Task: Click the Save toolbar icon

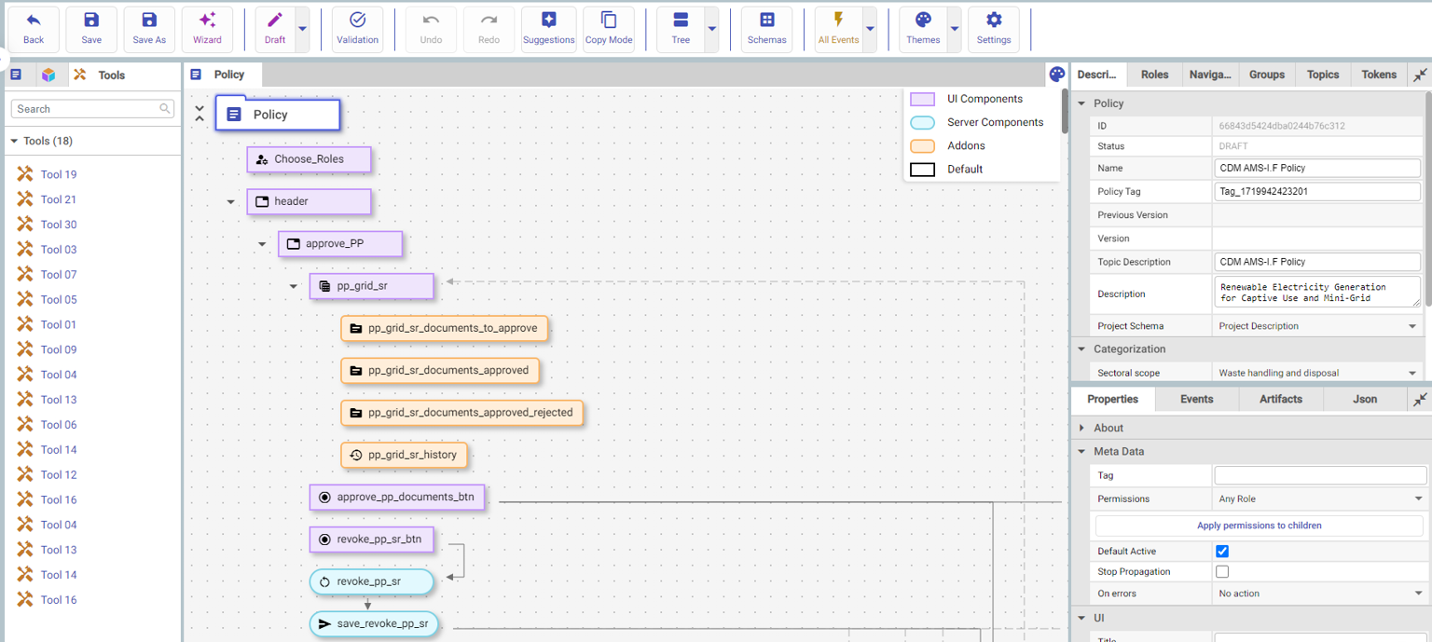Action: pyautogui.click(x=91, y=29)
